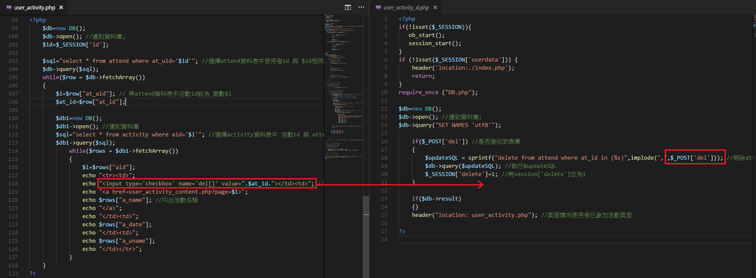Click the if (!isset($_SESSION['userdata'])) line

[x=458, y=60]
